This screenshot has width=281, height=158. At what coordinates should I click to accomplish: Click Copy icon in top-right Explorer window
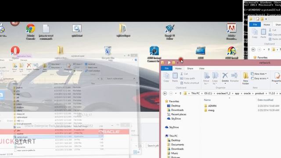pyautogui.click(x=255, y=33)
